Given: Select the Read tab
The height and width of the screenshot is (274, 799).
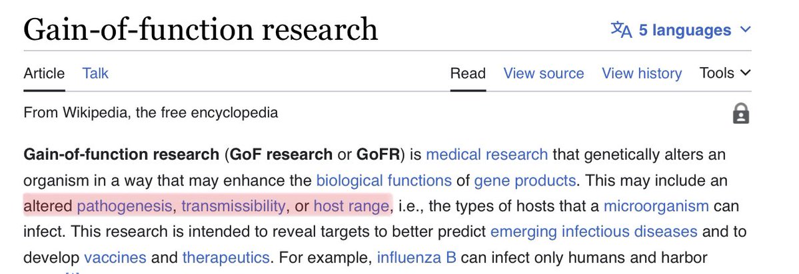Looking at the screenshot, I should (468, 73).
